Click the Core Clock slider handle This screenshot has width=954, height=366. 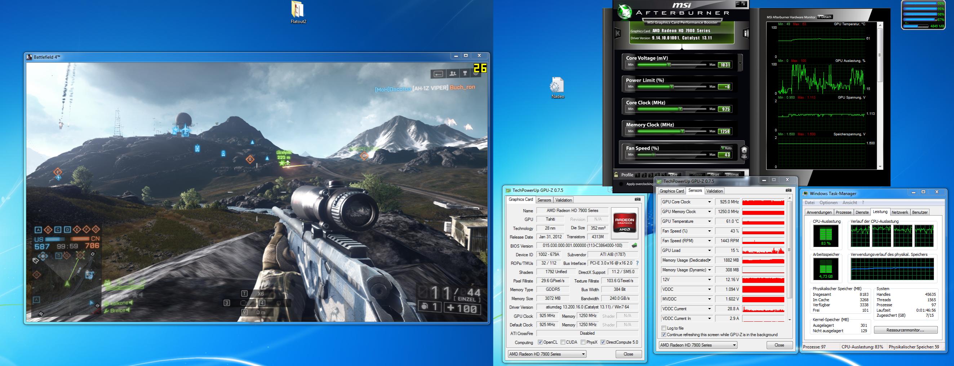pos(680,109)
